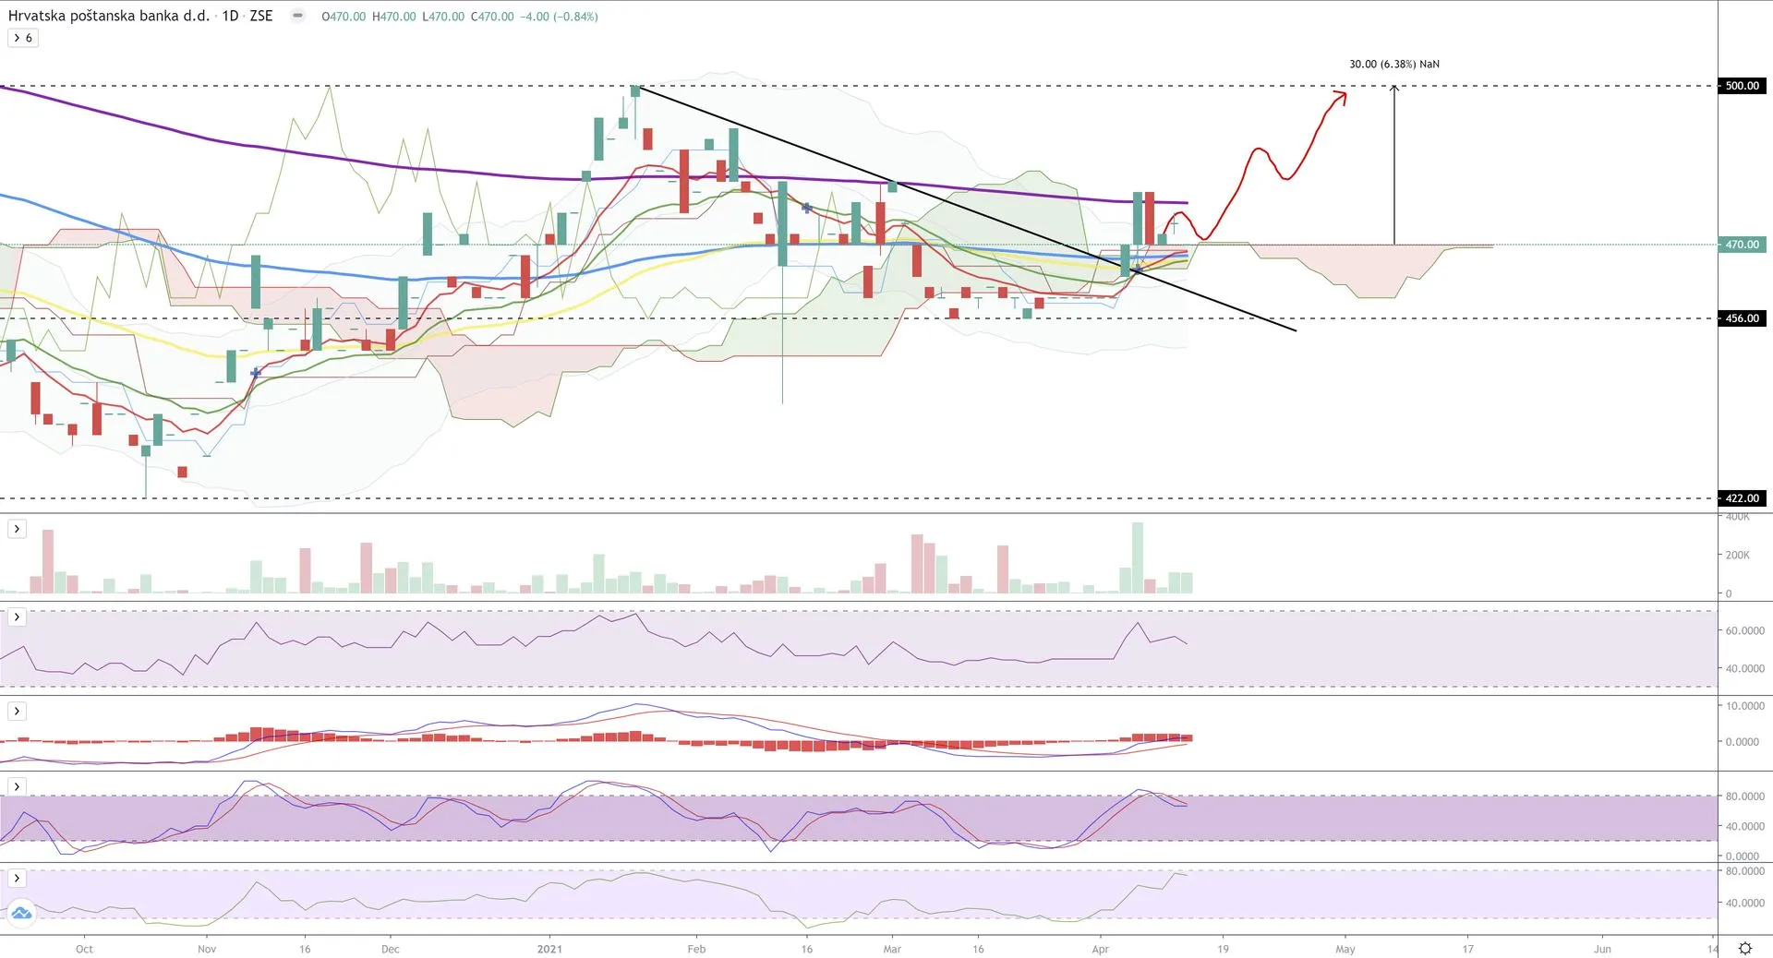Click the 456.00 horizontal line price label
The width and height of the screenshot is (1773, 958).
1742,318
